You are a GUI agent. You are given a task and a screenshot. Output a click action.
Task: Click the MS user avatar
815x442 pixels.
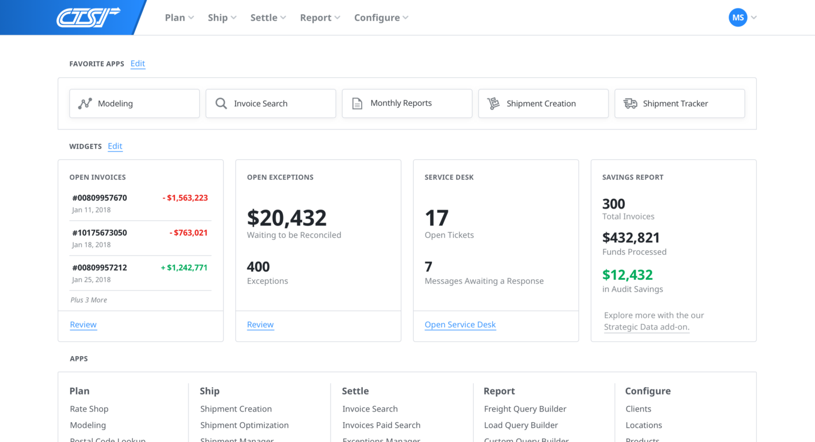737,18
